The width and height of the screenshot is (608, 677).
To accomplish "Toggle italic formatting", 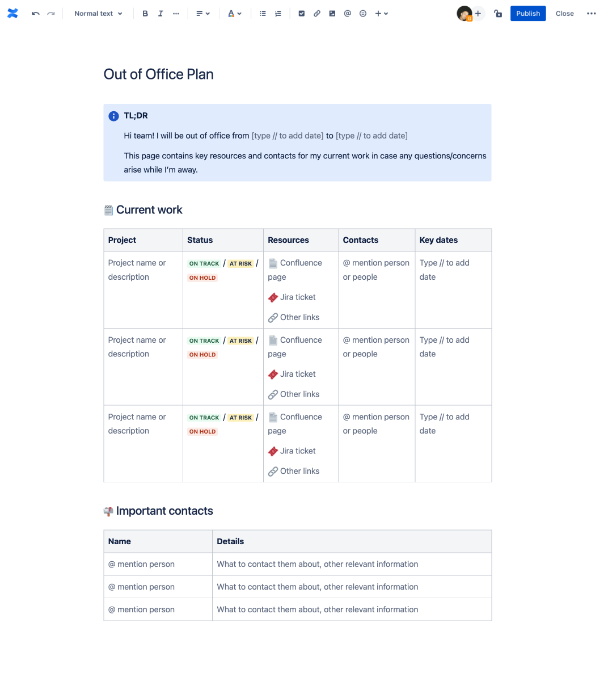I will pyautogui.click(x=161, y=13).
